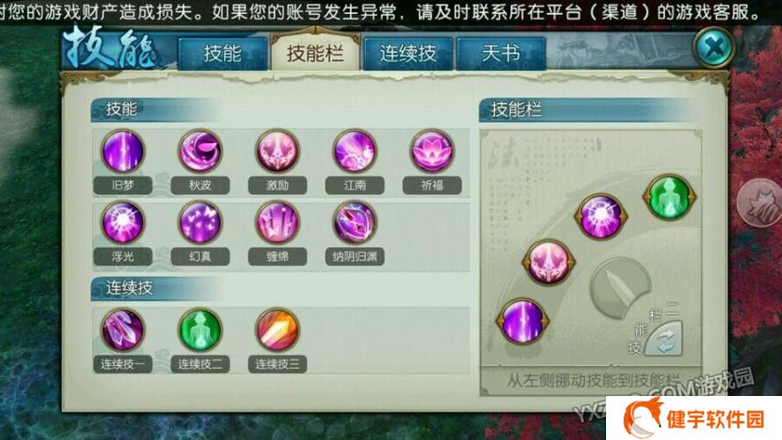Tap the 幻真 butterfly skill icon
This screenshot has height=440, width=782.
200,223
